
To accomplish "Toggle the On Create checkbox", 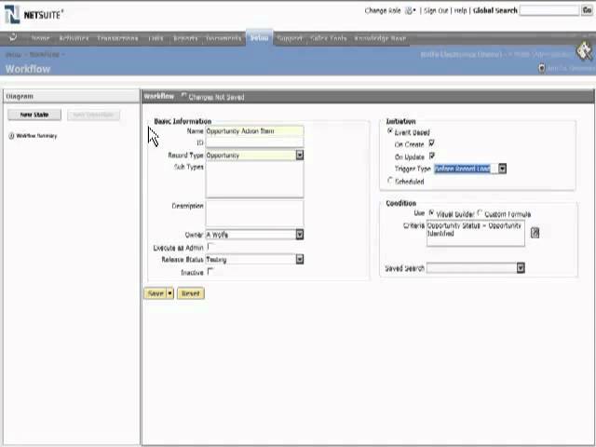I will pyautogui.click(x=432, y=143).
